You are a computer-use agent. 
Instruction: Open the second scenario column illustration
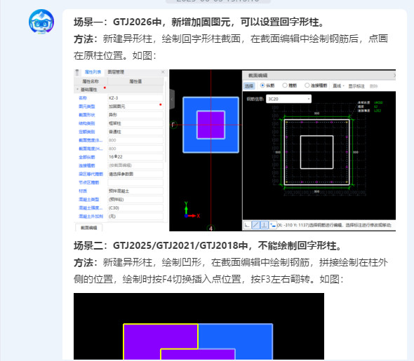[199, 326]
